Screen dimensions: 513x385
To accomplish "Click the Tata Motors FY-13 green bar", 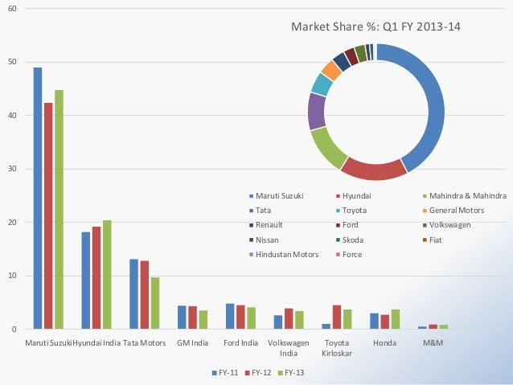I will point(155,303).
